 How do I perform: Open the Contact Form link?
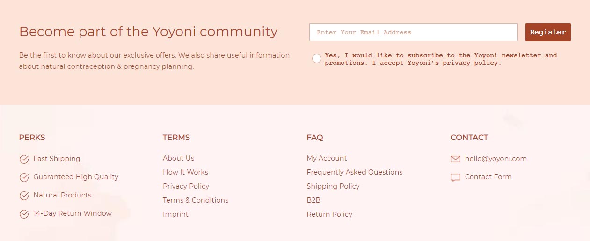coord(488,177)
